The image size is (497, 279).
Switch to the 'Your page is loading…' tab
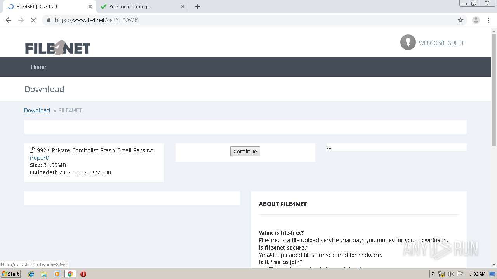click(x=142, y=7)
